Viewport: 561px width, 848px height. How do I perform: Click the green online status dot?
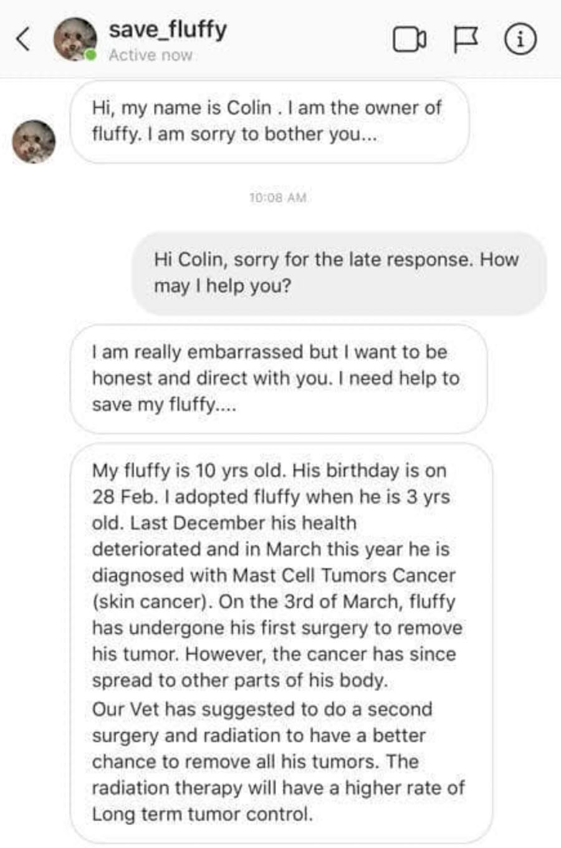point(91,55)
